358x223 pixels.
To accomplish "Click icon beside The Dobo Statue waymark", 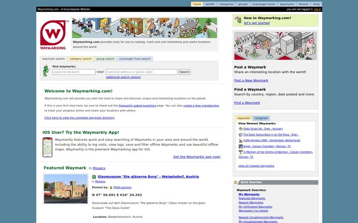I will click(x=241, y=135).
